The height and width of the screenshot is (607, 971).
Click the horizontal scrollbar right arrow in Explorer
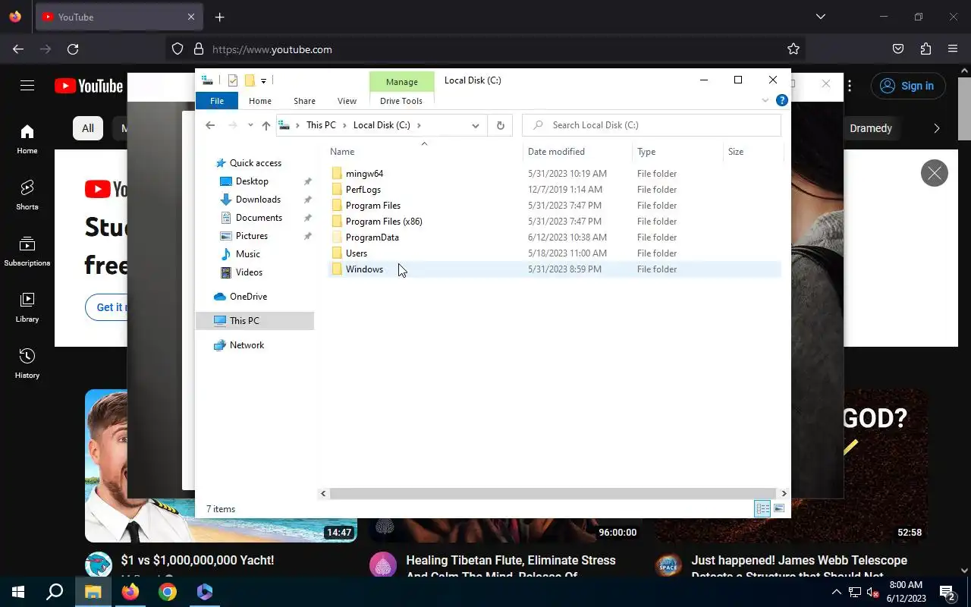click(784, 493)
